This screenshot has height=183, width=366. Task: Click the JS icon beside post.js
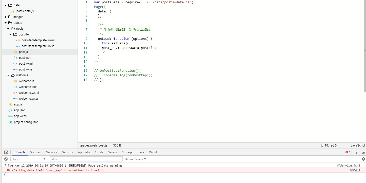pyautogui.click(x=15, y=52)
